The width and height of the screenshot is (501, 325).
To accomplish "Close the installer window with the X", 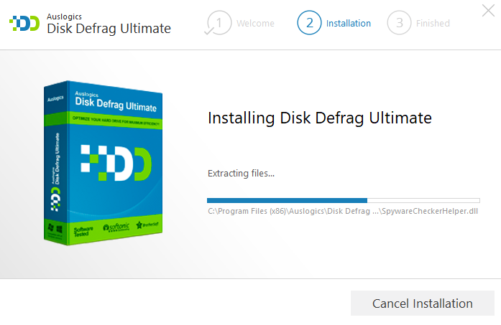I will tap(487, 10).
